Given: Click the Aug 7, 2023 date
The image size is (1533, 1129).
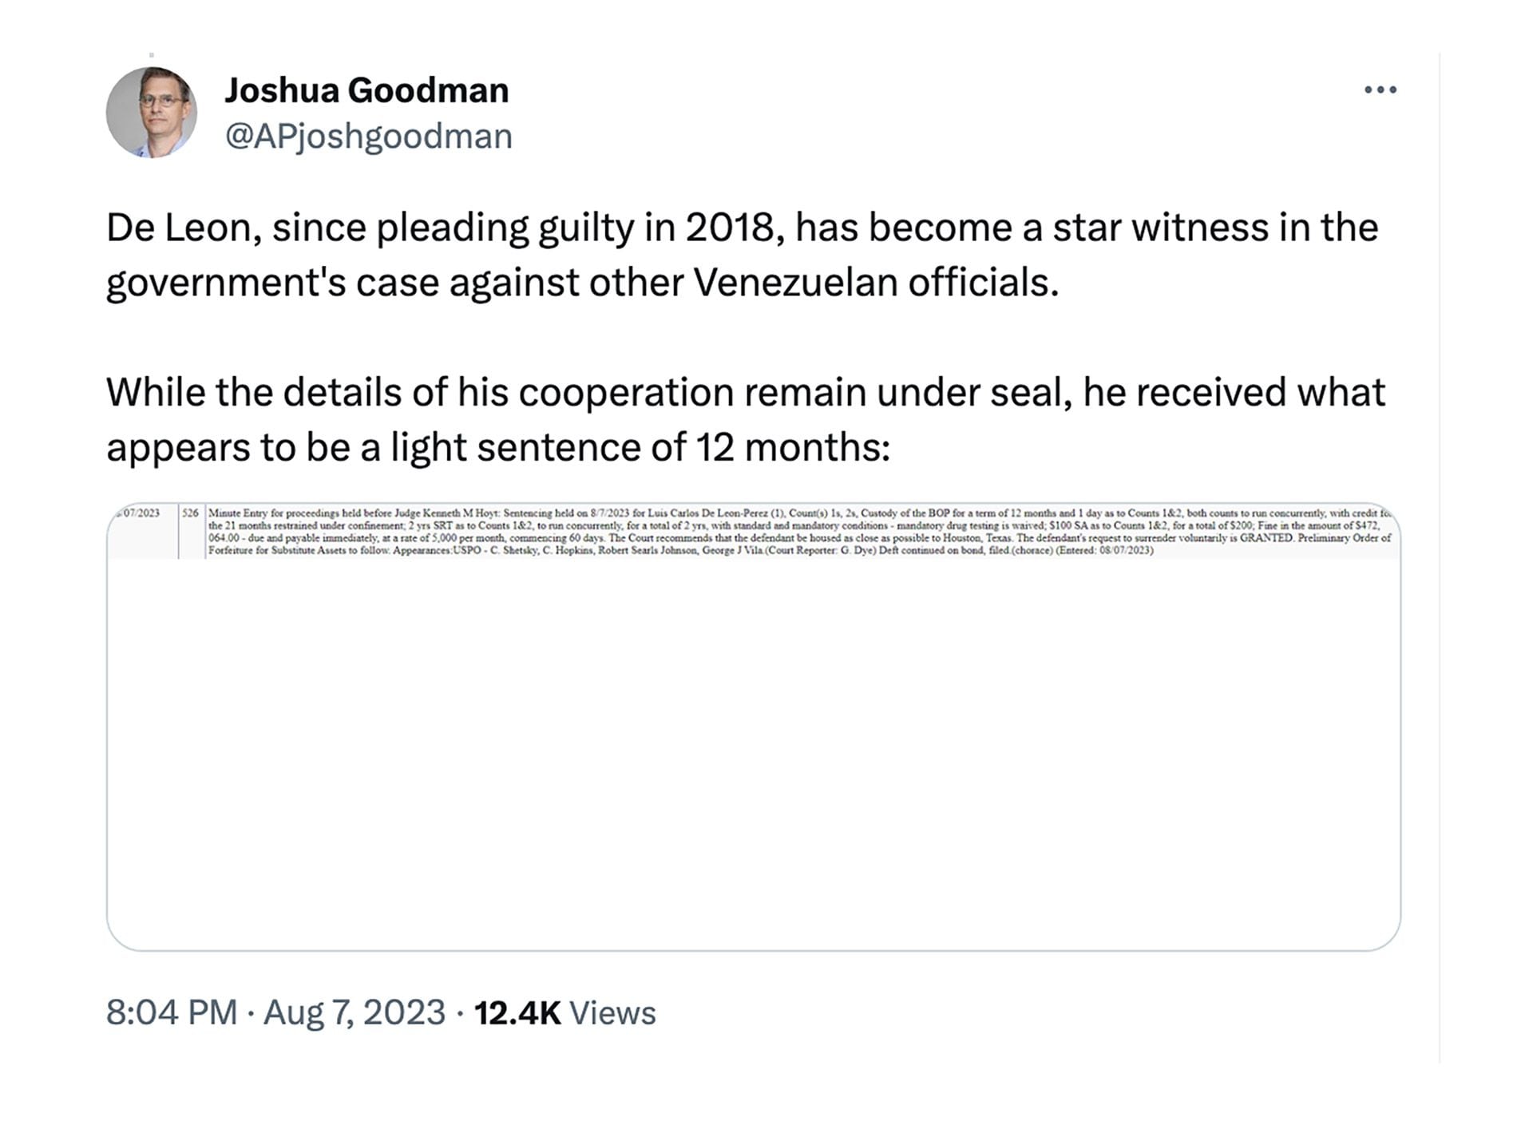Looking at the screenshot, I should click(354, 1012).
